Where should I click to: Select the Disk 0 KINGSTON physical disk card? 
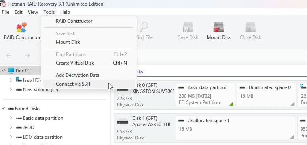click(x=145, y=95)
